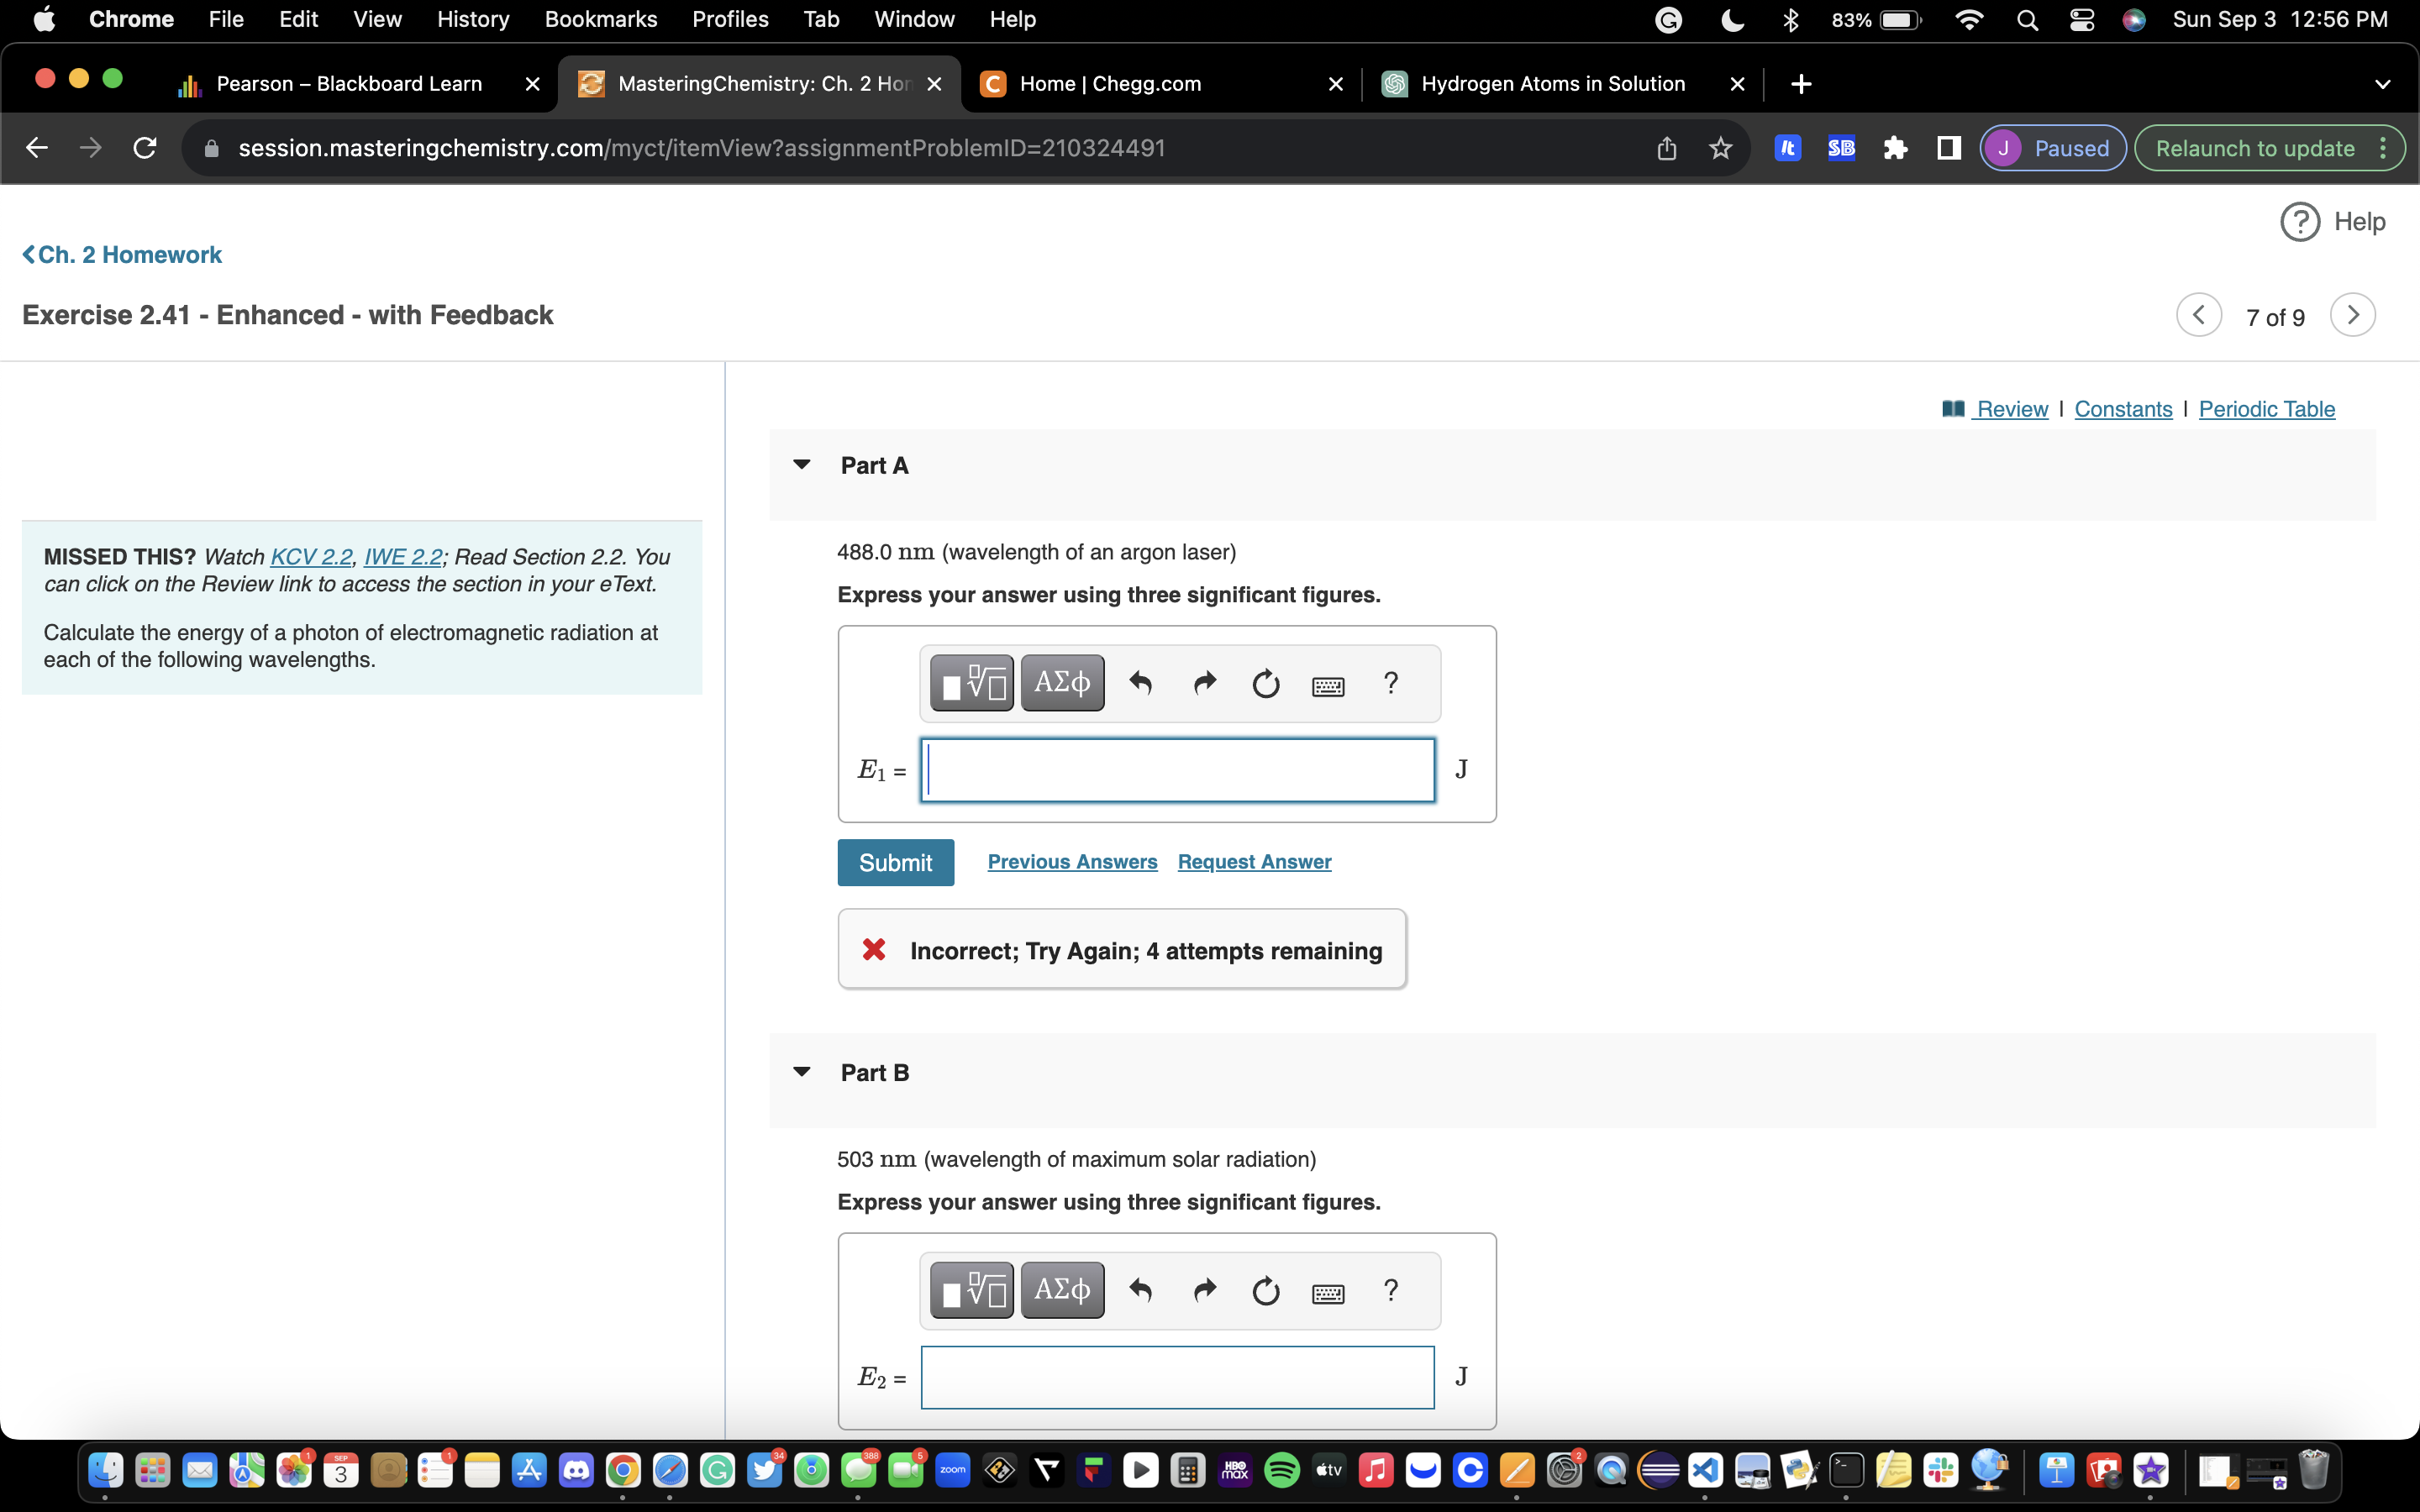
Task: Open the Request Answer link
Action: 1254,862
